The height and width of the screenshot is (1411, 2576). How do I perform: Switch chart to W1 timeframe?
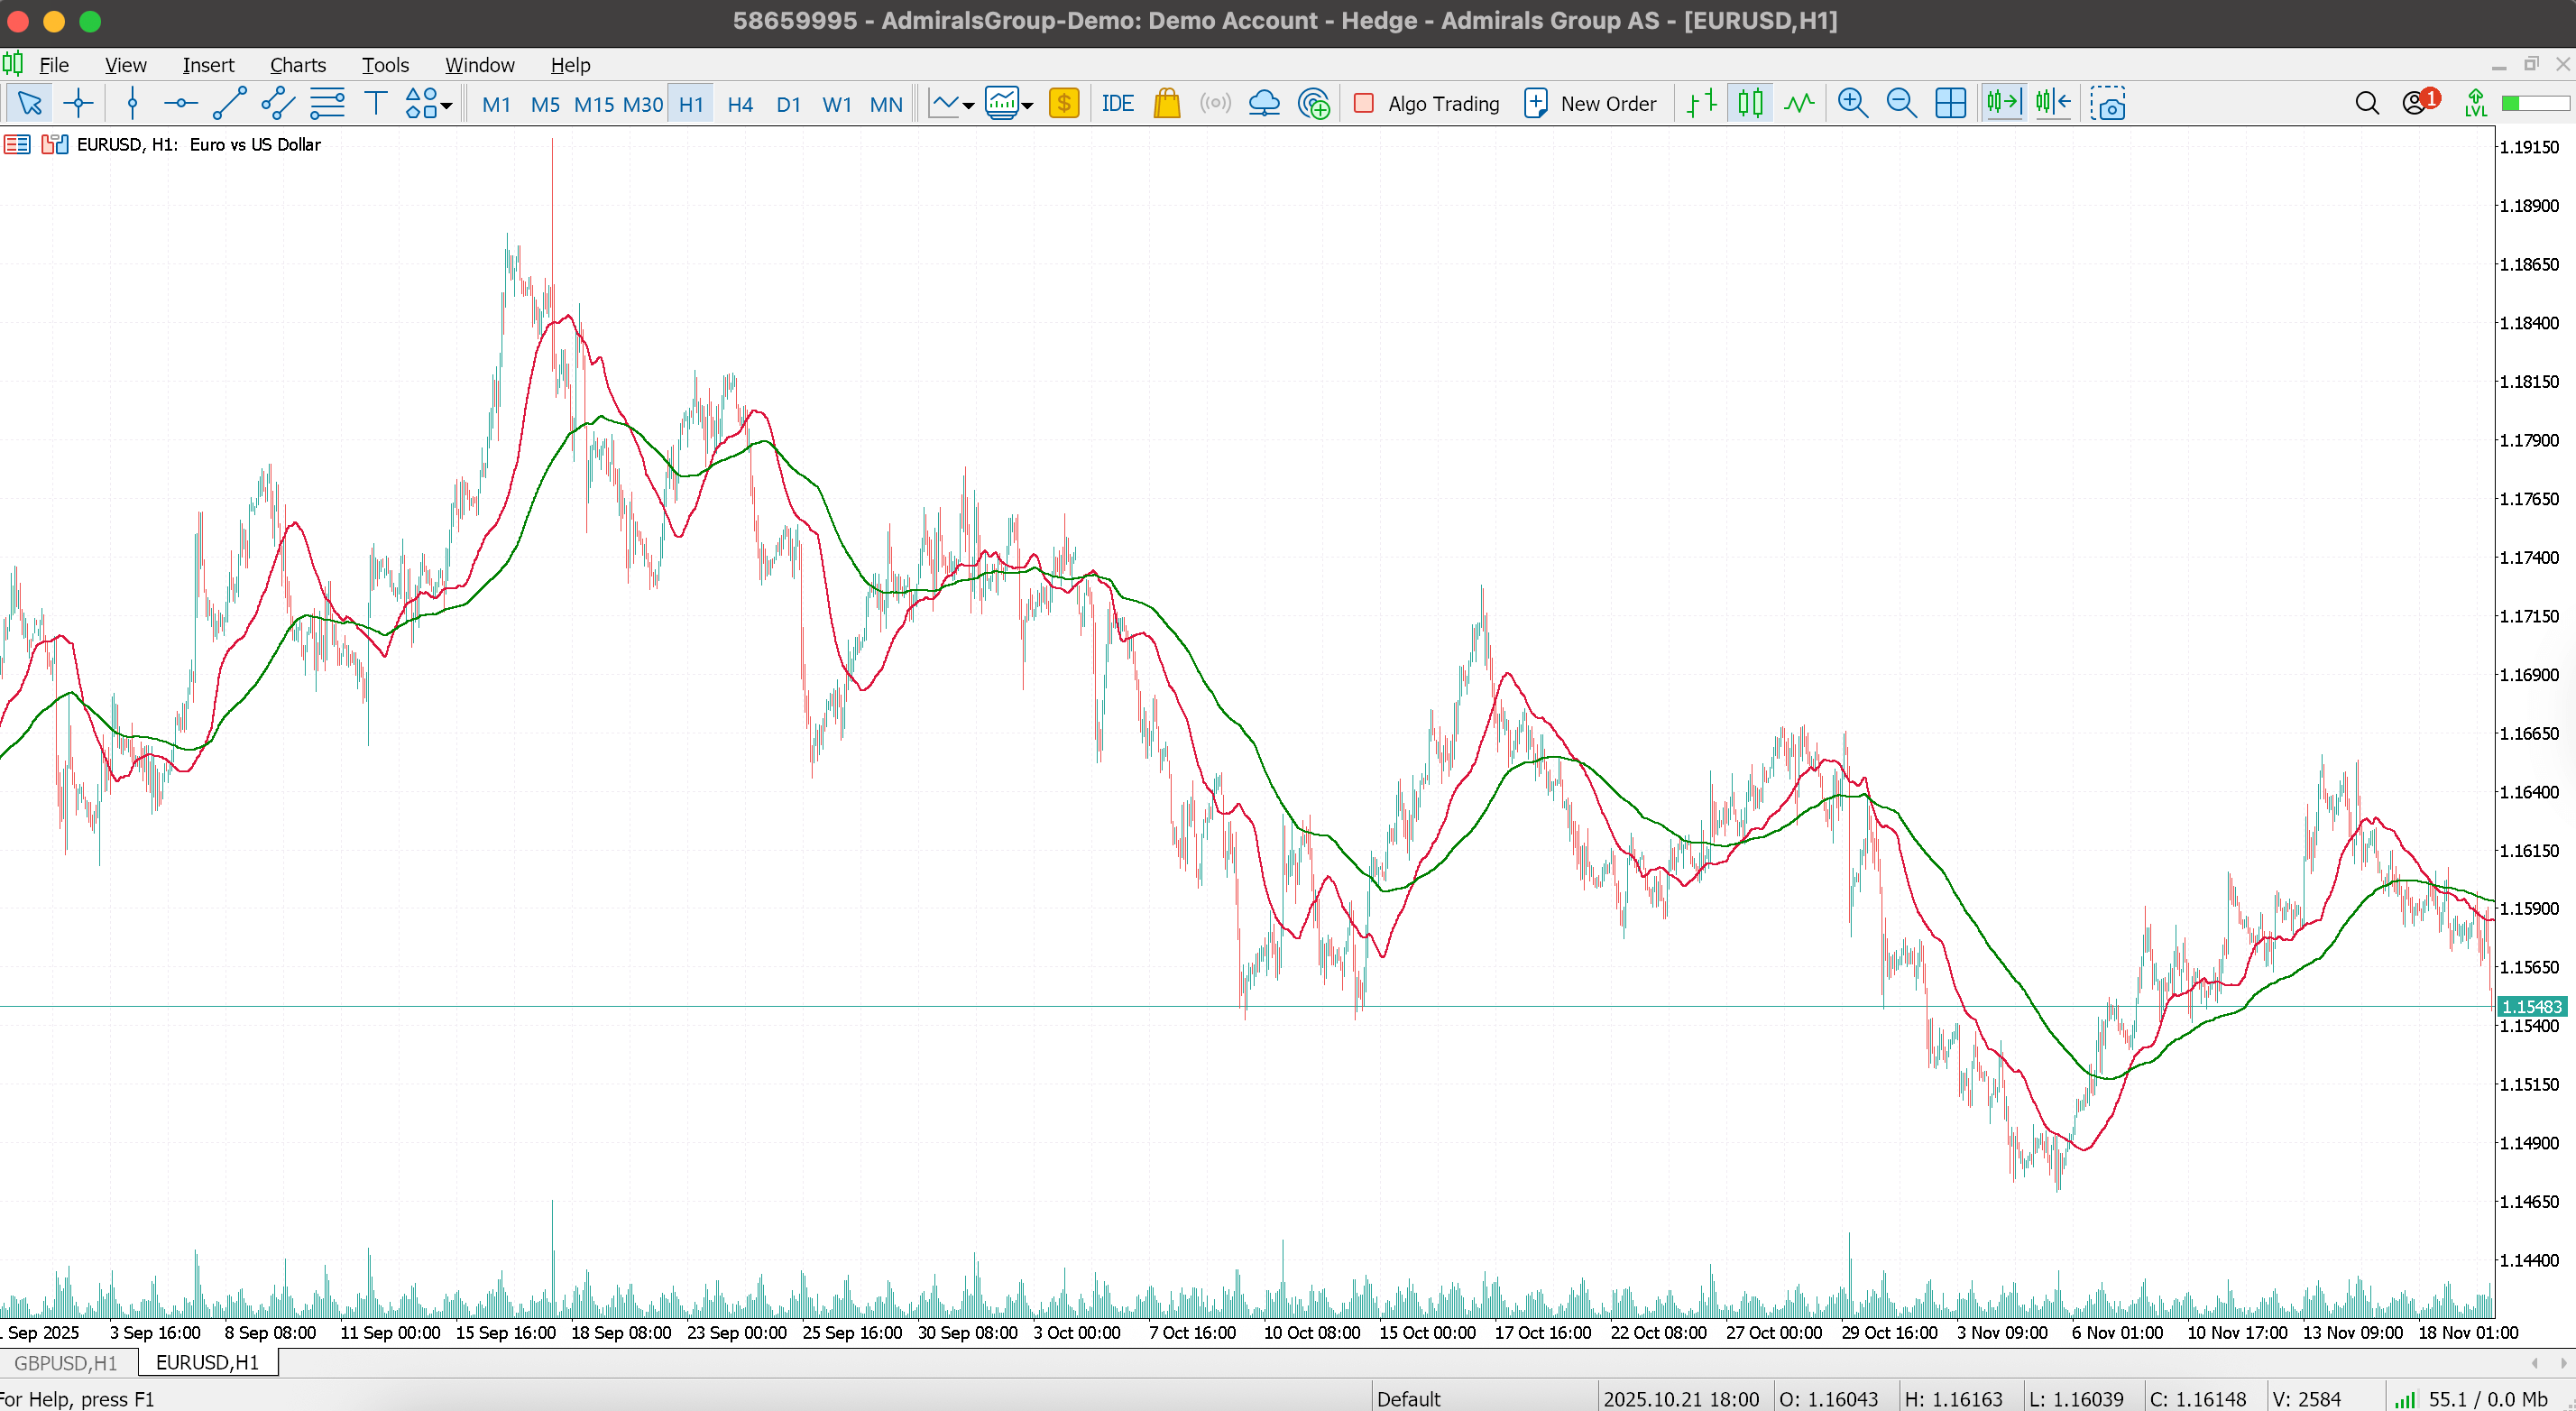837,104
